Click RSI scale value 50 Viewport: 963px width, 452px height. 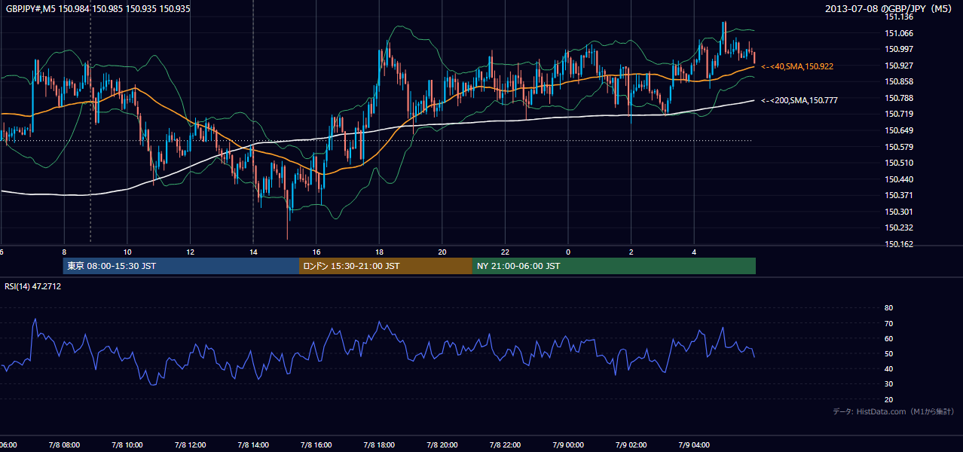tap(888, 354)
